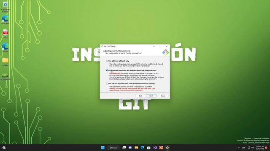The image size is (270, 151).
Task: Go Back in the Git Setup wizard
Action: pos(140,96)
